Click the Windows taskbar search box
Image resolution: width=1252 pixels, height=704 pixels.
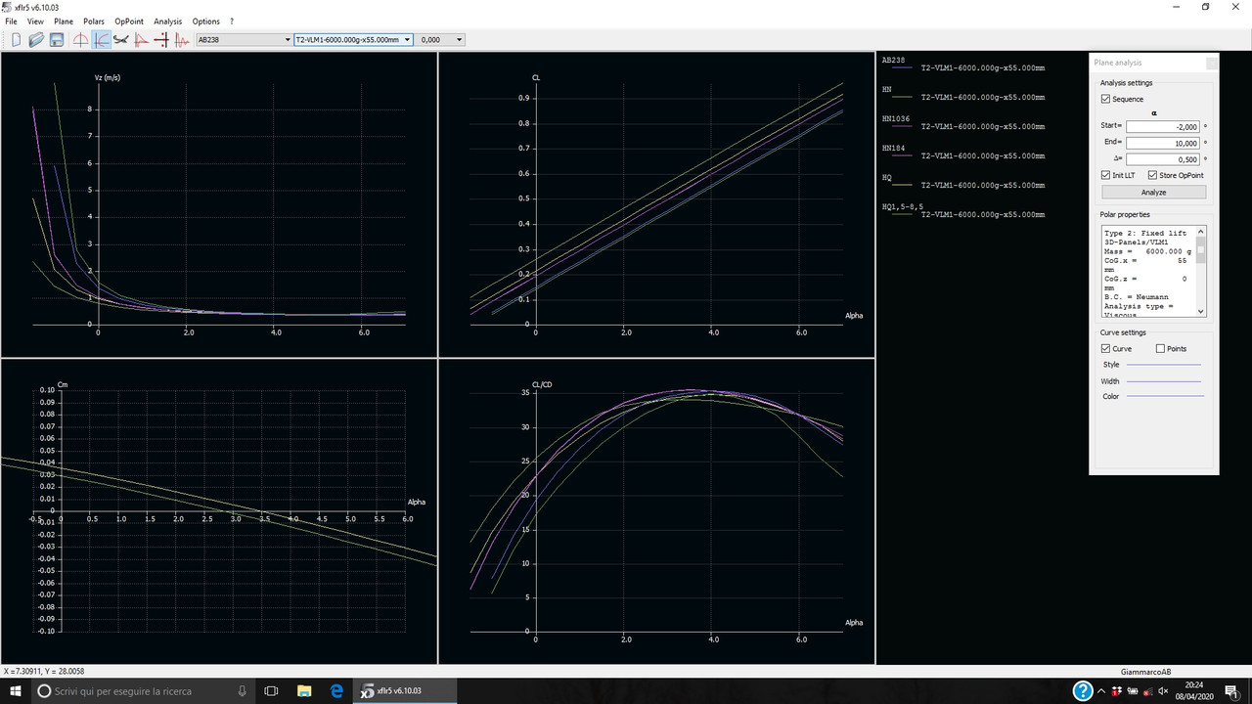pyautogui.click(x=144, y=691)
